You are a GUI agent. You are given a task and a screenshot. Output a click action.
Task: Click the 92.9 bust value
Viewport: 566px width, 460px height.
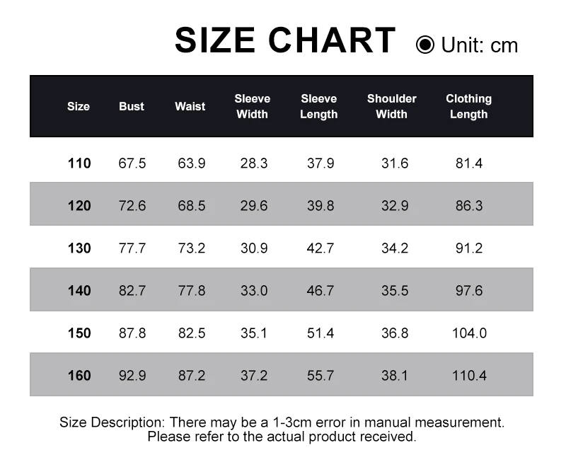point(132,376)
